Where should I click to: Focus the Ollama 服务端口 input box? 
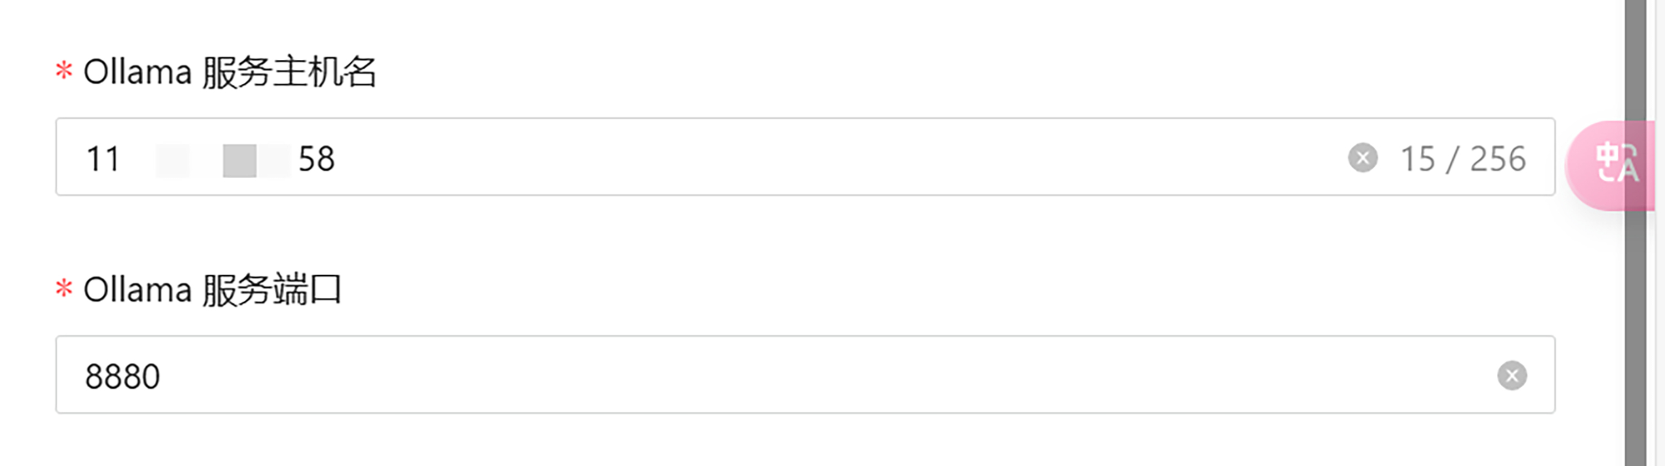click(805, 374)
